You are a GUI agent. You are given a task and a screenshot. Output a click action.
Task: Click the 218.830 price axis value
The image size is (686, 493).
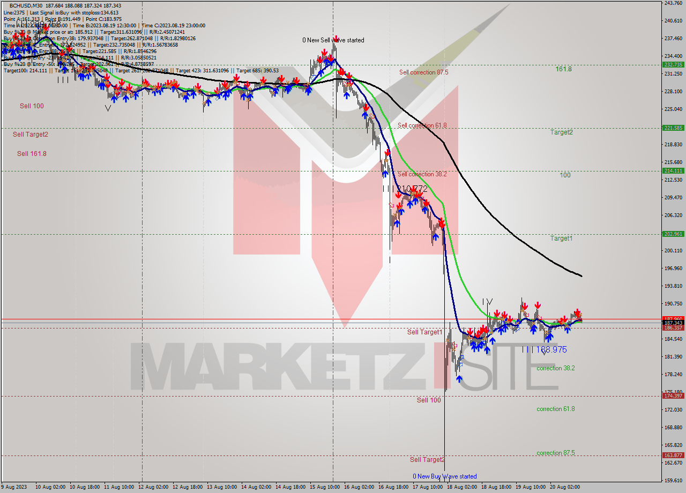[674, 145]
